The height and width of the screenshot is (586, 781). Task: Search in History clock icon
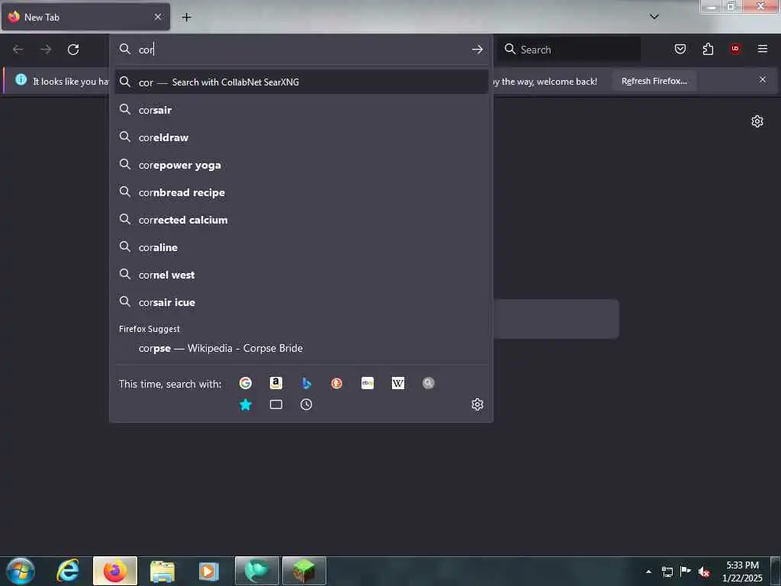pyautogui.click(x=307, y=404)
